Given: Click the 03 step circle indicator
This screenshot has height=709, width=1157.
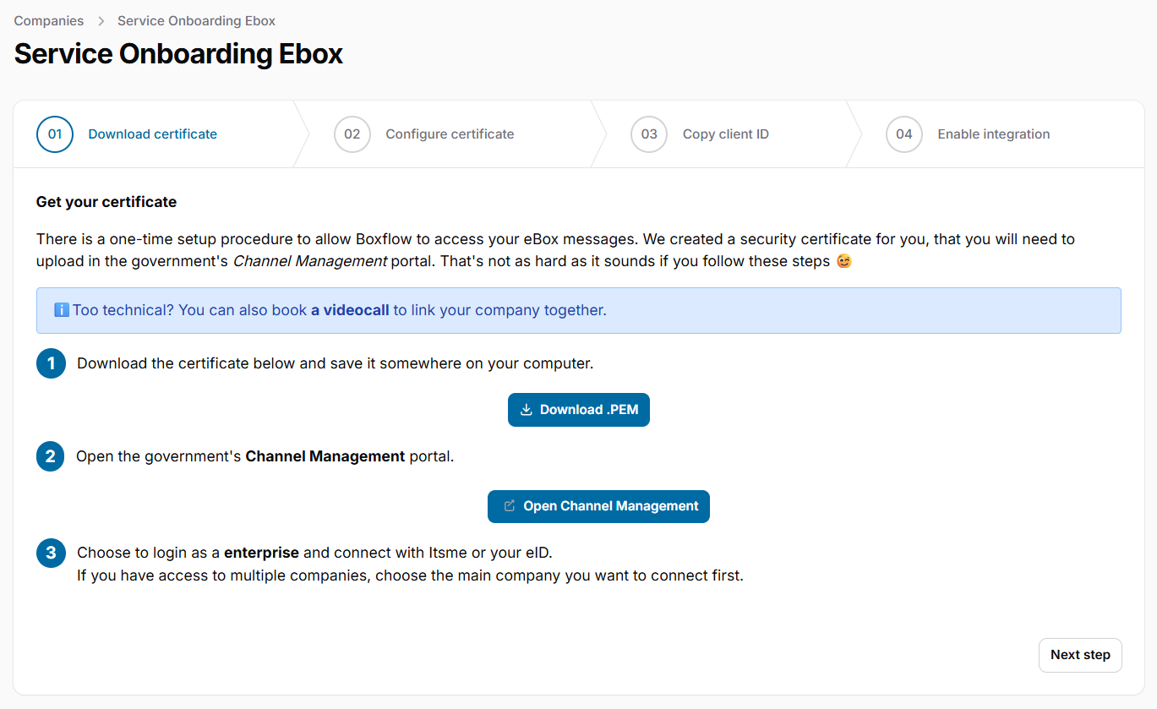Looking at the screenshot, I should pos(649,134).
